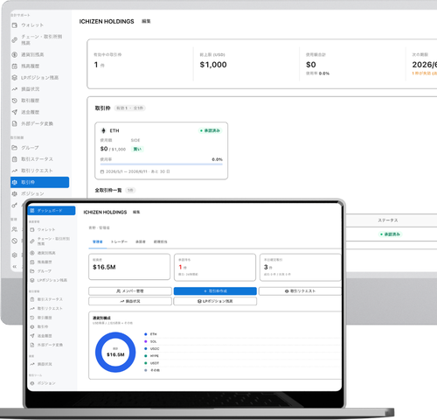Click the 承認済み badge on ETH card
The width and height of the screenshot is (437, 420).
(210, 130)
